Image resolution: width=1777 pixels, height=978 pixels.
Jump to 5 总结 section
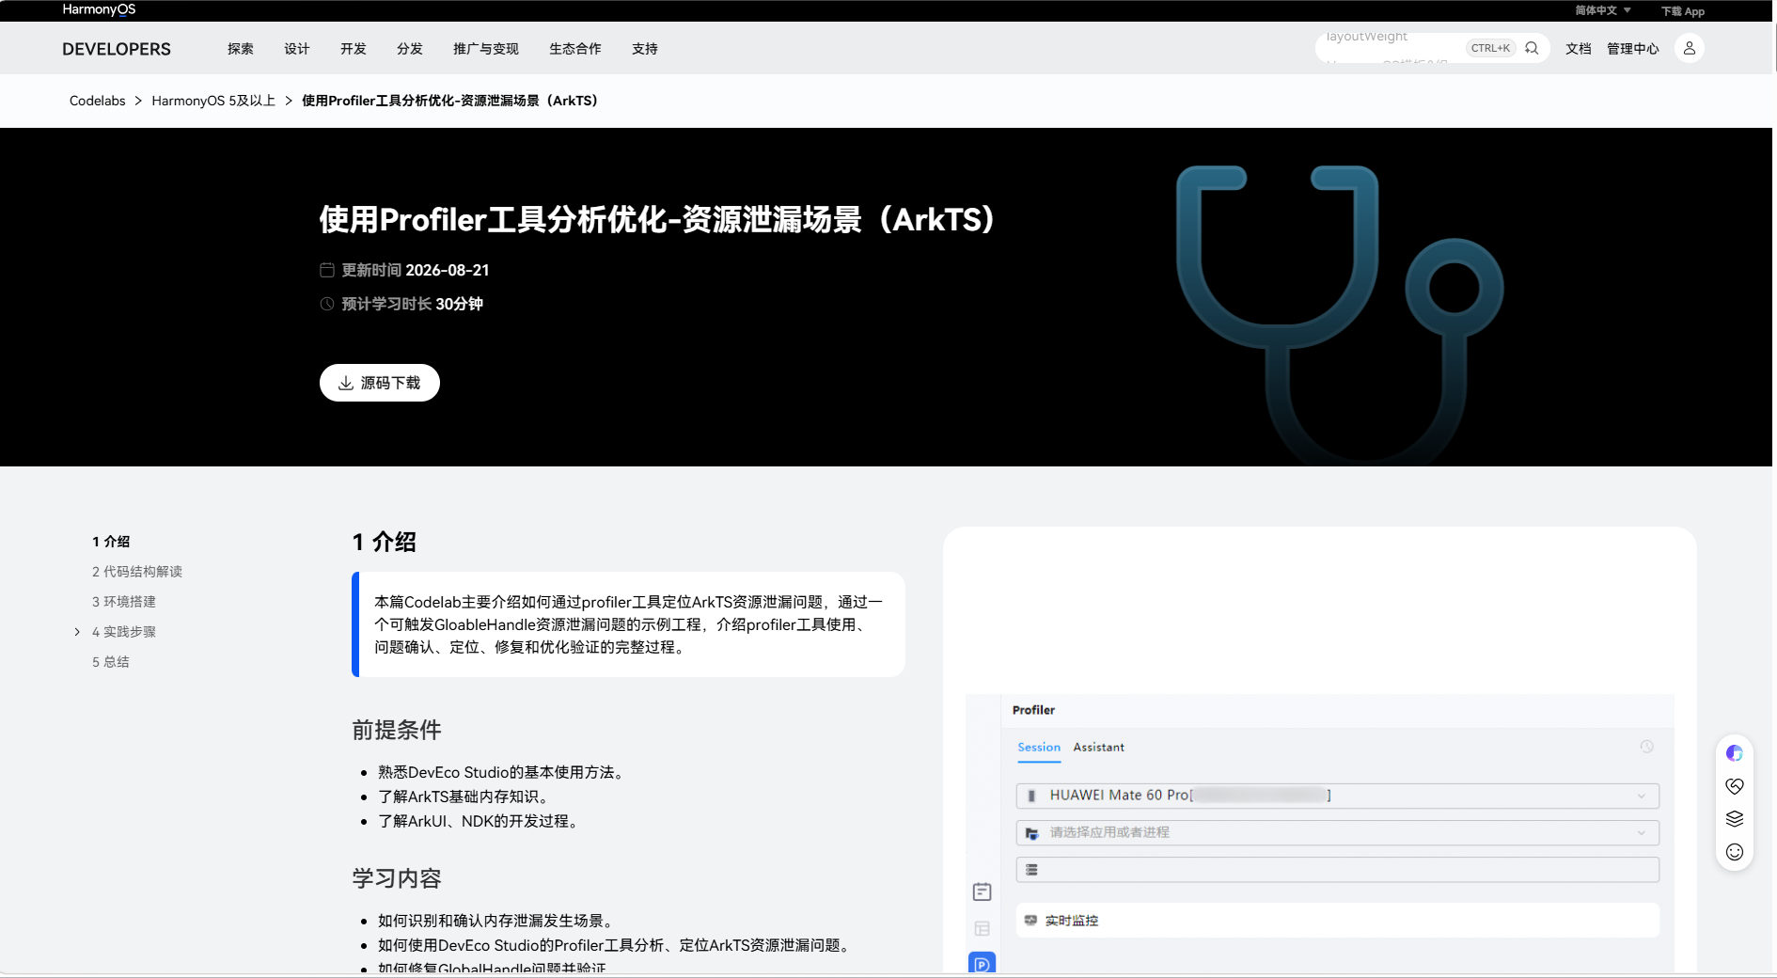111,662
